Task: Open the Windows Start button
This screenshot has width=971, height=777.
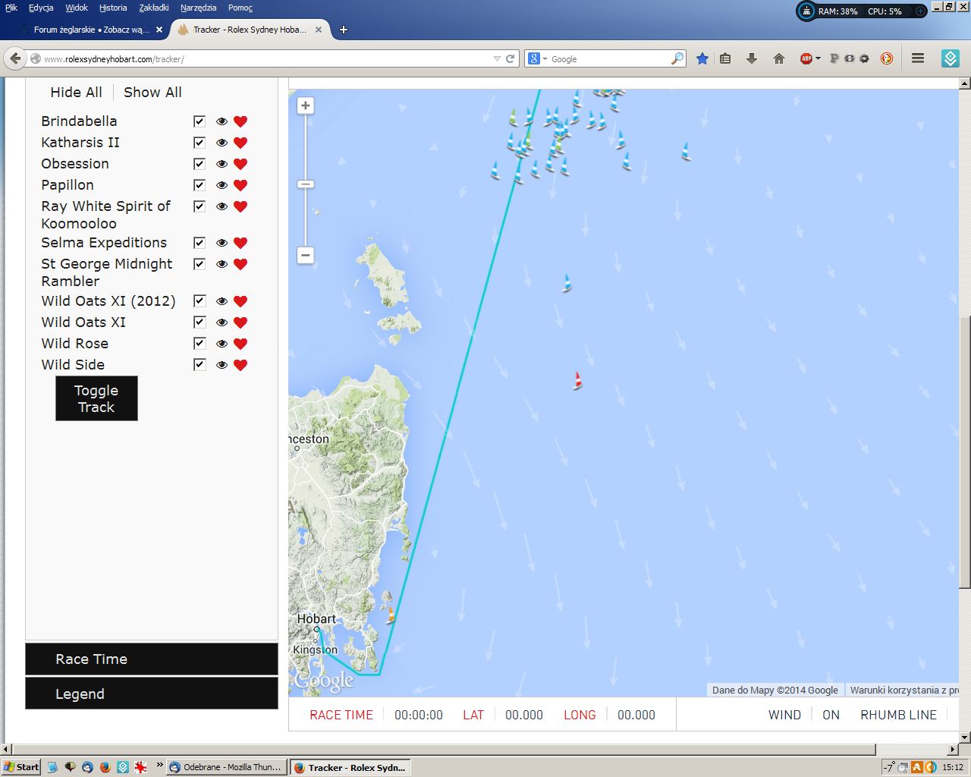Action: [x=21, y=767]
